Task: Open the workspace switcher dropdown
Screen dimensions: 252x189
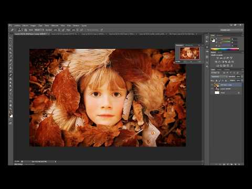Action: point(231,30)
